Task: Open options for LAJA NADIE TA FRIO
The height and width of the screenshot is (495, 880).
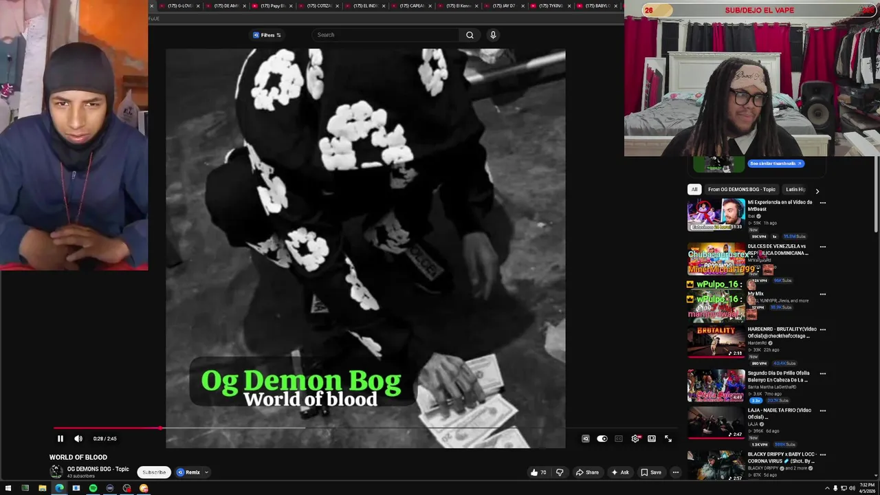Action: coord(822,410)
